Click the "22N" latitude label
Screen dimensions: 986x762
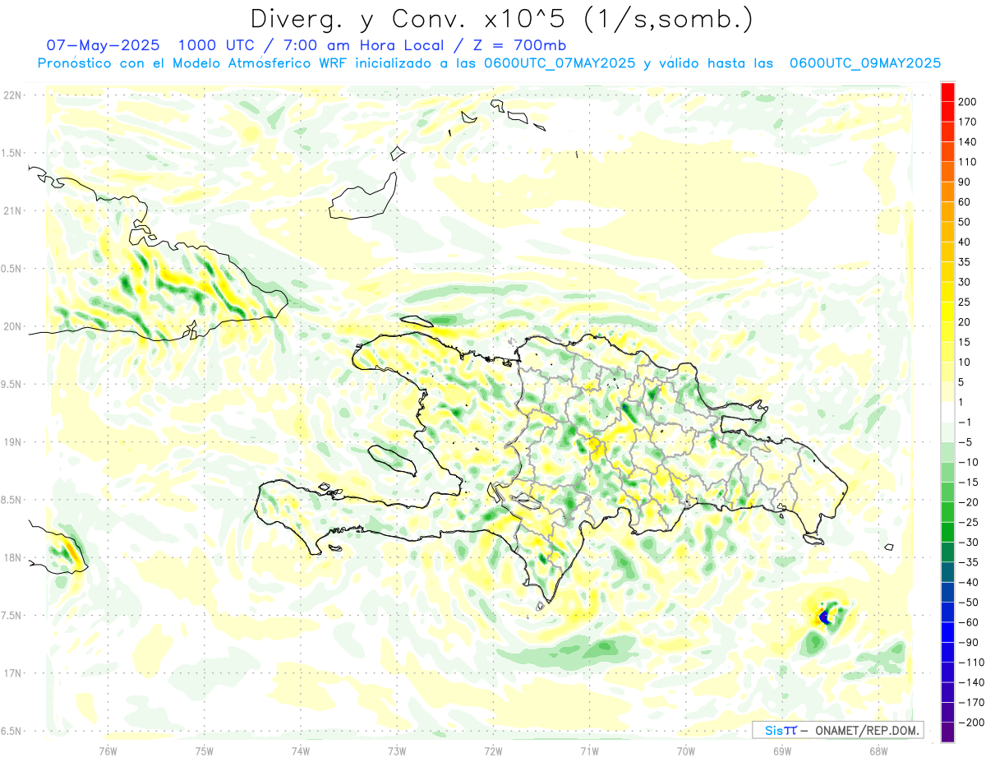tap(12, 95)
